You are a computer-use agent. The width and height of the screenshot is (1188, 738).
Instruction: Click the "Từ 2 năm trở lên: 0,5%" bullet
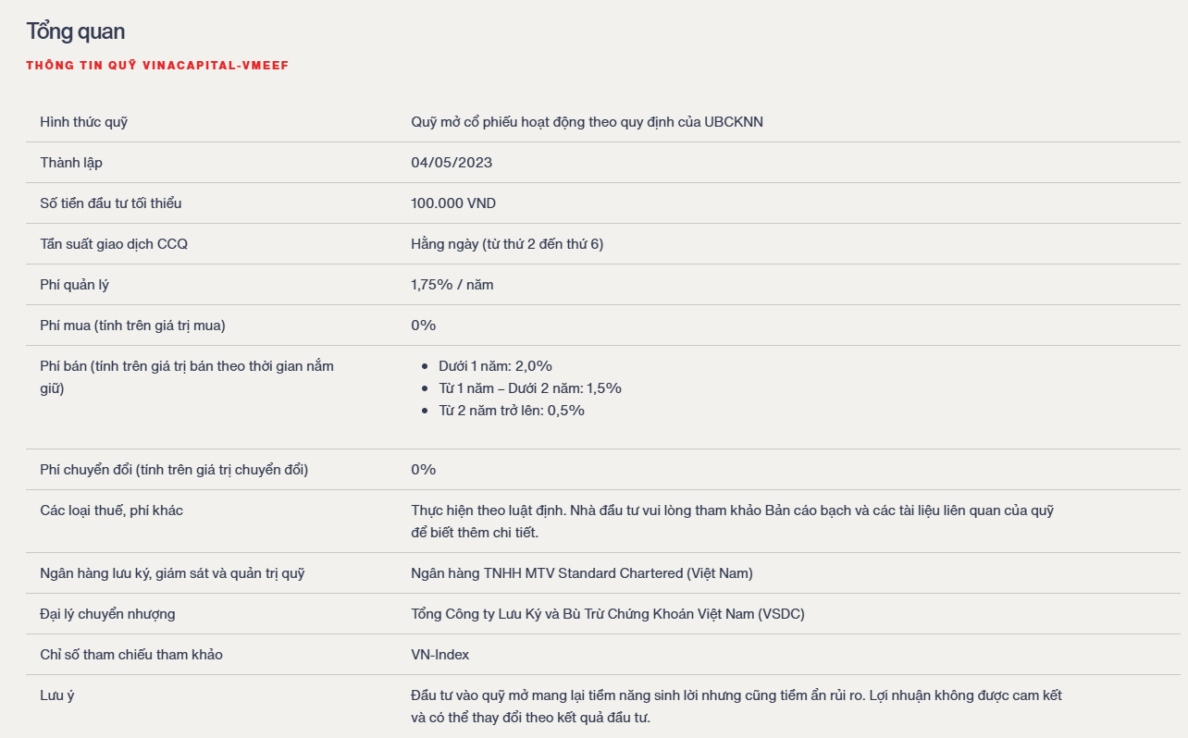click(512, 411)
